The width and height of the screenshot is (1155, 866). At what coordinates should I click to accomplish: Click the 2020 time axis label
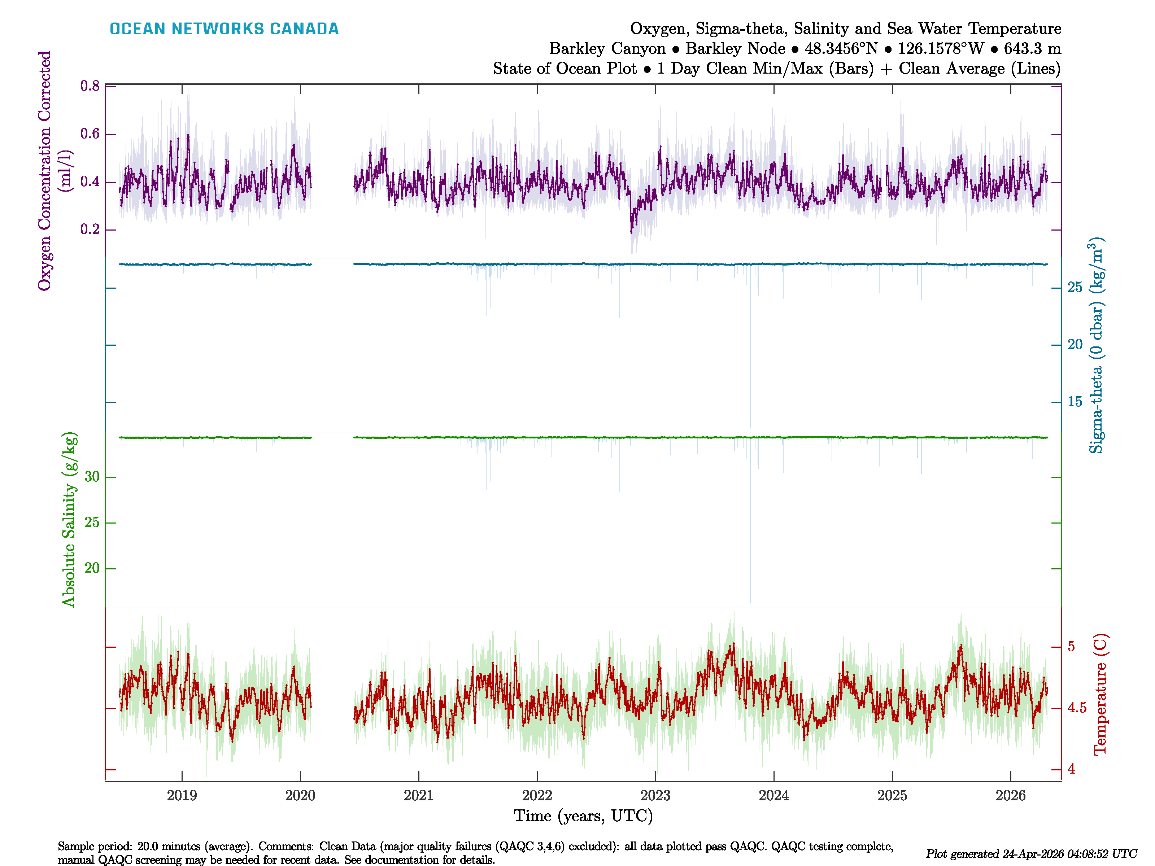point(300,796)
